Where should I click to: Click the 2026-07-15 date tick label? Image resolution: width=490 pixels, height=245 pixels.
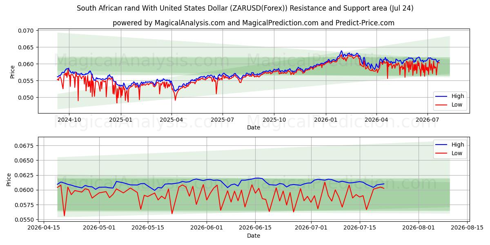pyautogui.click(x=360, y=228)
